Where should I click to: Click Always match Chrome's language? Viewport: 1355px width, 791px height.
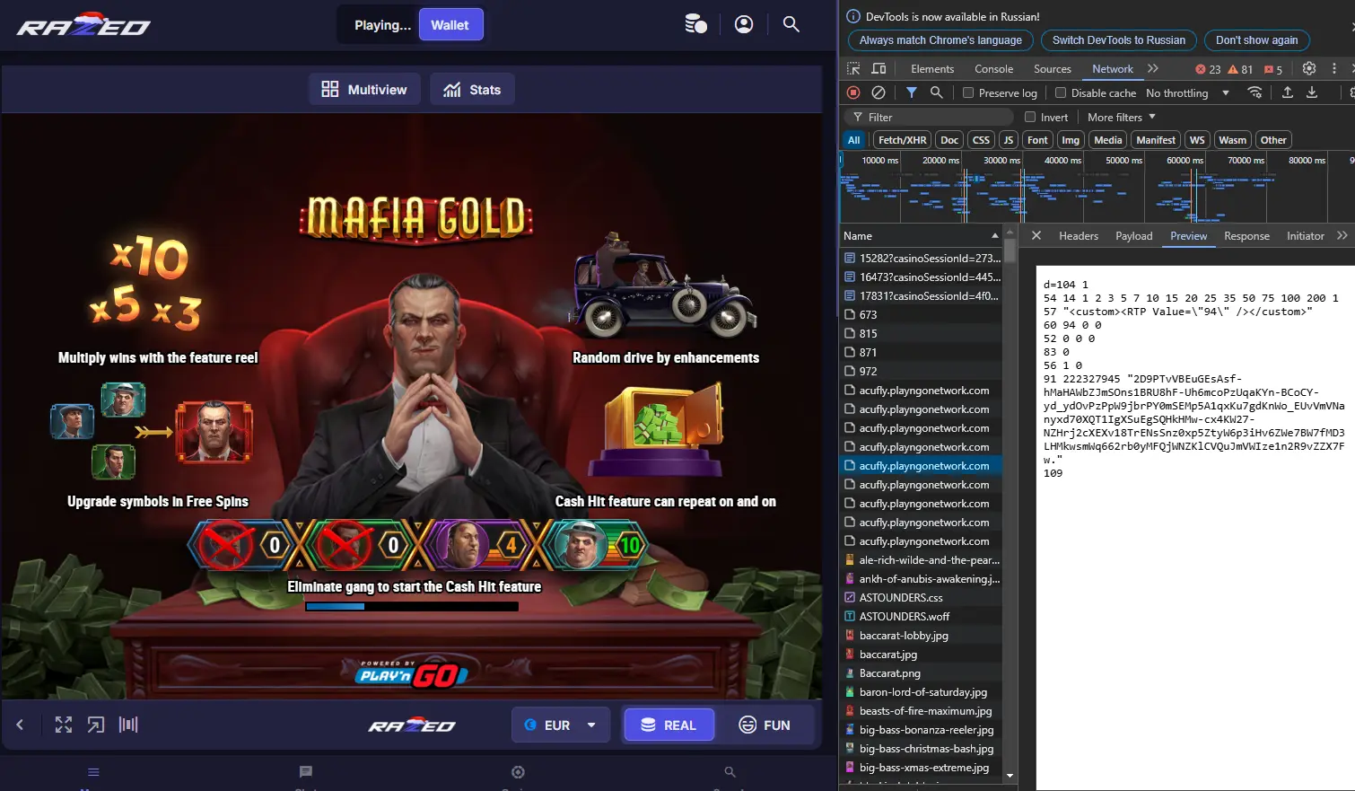[940, 40]
